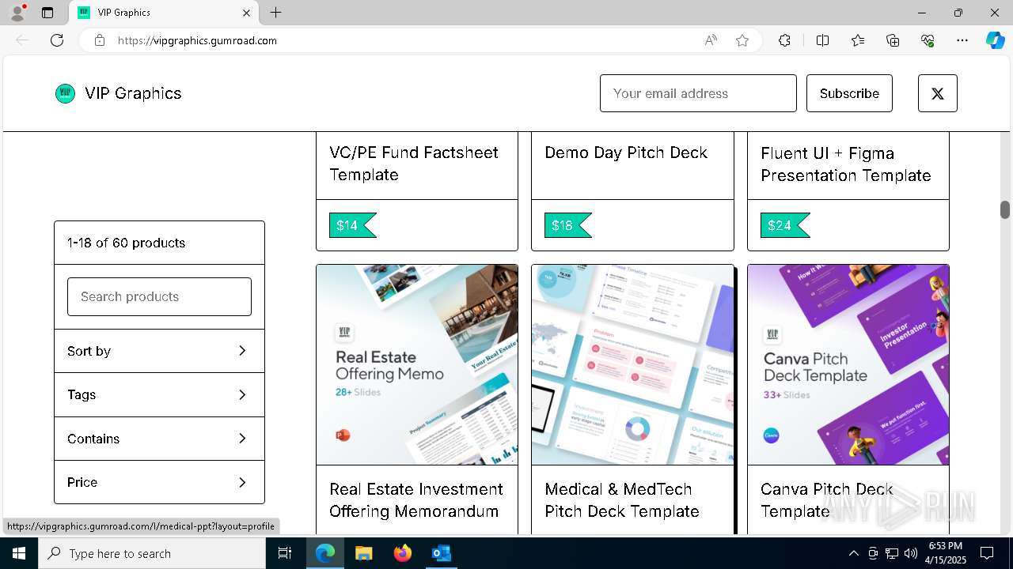Click the Read aloud icon in address bar

(711, 40)
